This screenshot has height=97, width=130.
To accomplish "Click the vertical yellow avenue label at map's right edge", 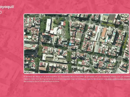I will (125, 41).
